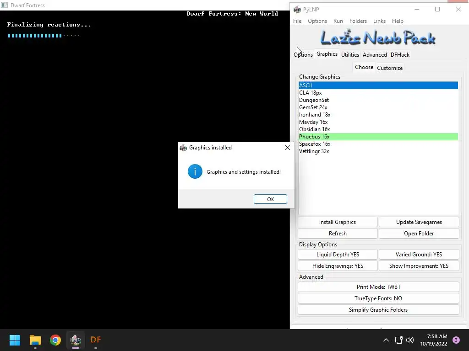Open the Options menu in PyLNP
469x351 pixels.
[317, 21]
